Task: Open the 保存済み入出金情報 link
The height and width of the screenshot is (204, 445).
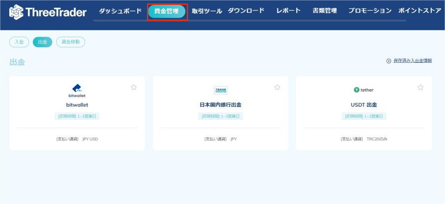Action: click(x=413, y=61)
